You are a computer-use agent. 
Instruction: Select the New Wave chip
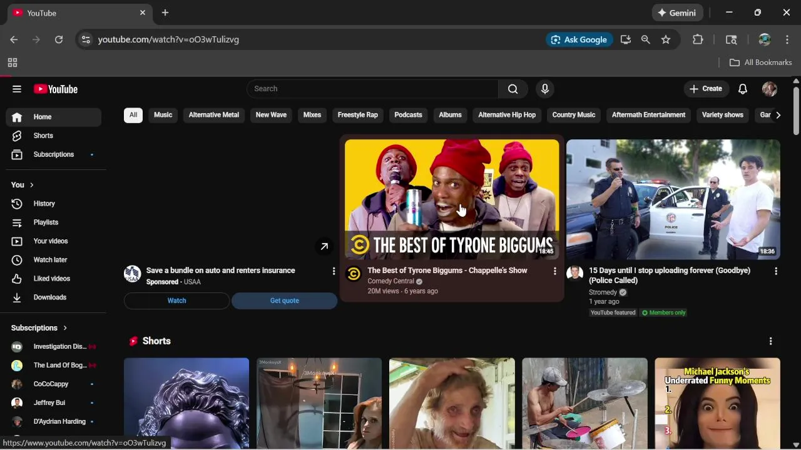pos(271,115)
